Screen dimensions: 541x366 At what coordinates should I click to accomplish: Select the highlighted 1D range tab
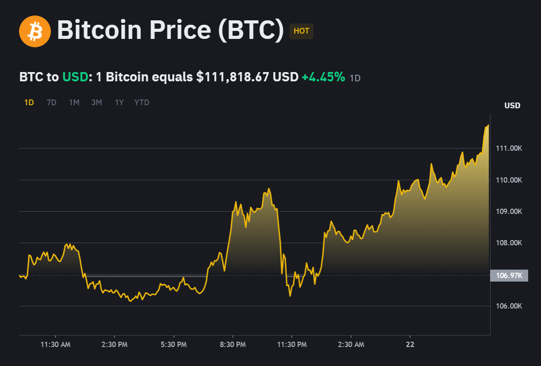click(29, 103)
